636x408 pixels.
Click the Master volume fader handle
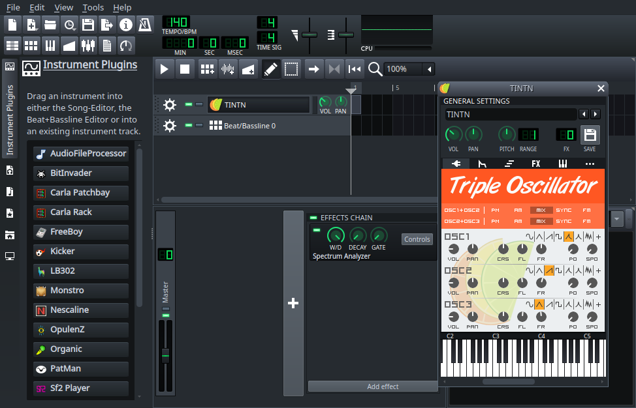(x=165, y=355)
